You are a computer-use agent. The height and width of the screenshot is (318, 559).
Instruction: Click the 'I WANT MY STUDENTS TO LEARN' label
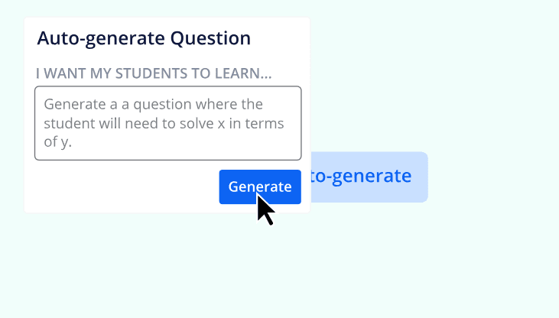pyautogui.click(x=154, y=73)
